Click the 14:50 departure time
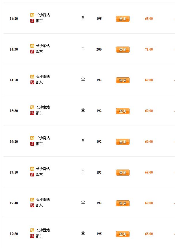 point(14,80)
